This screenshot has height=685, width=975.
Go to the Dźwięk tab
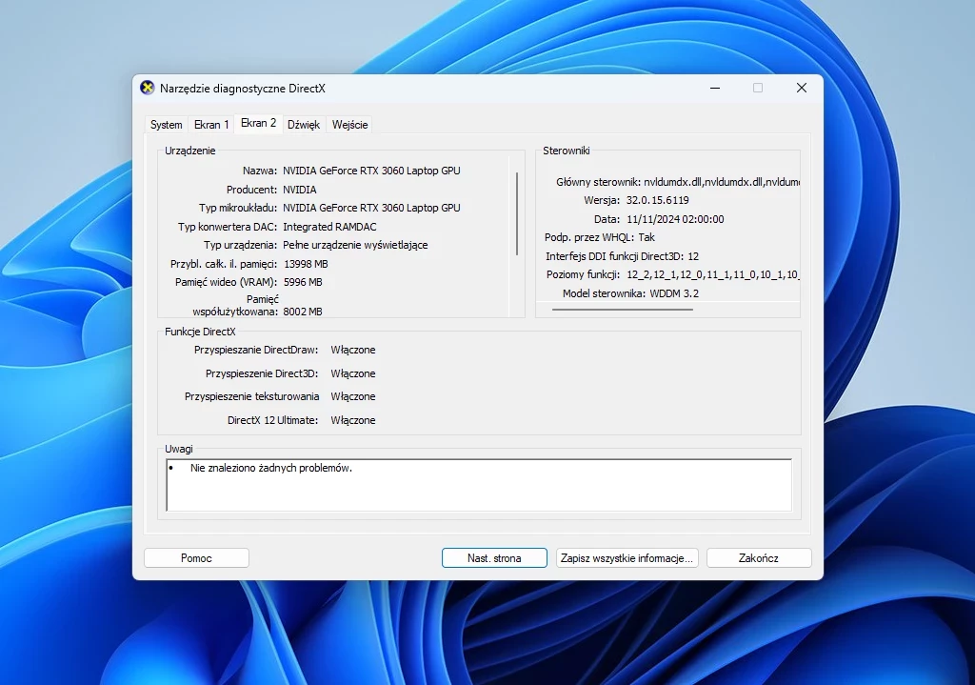[304, 125]
